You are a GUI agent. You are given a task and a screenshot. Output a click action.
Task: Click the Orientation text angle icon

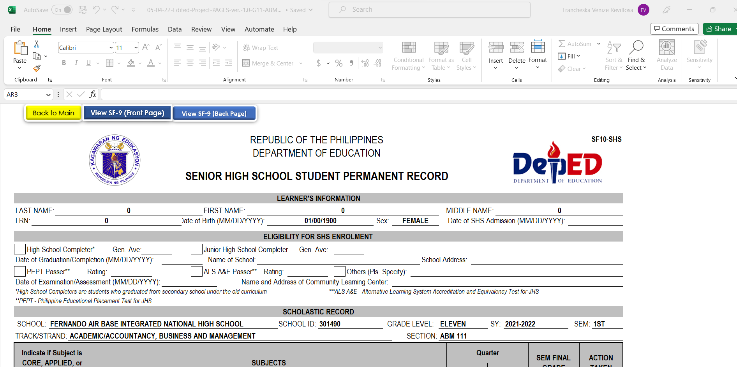[x=217, y=48]
